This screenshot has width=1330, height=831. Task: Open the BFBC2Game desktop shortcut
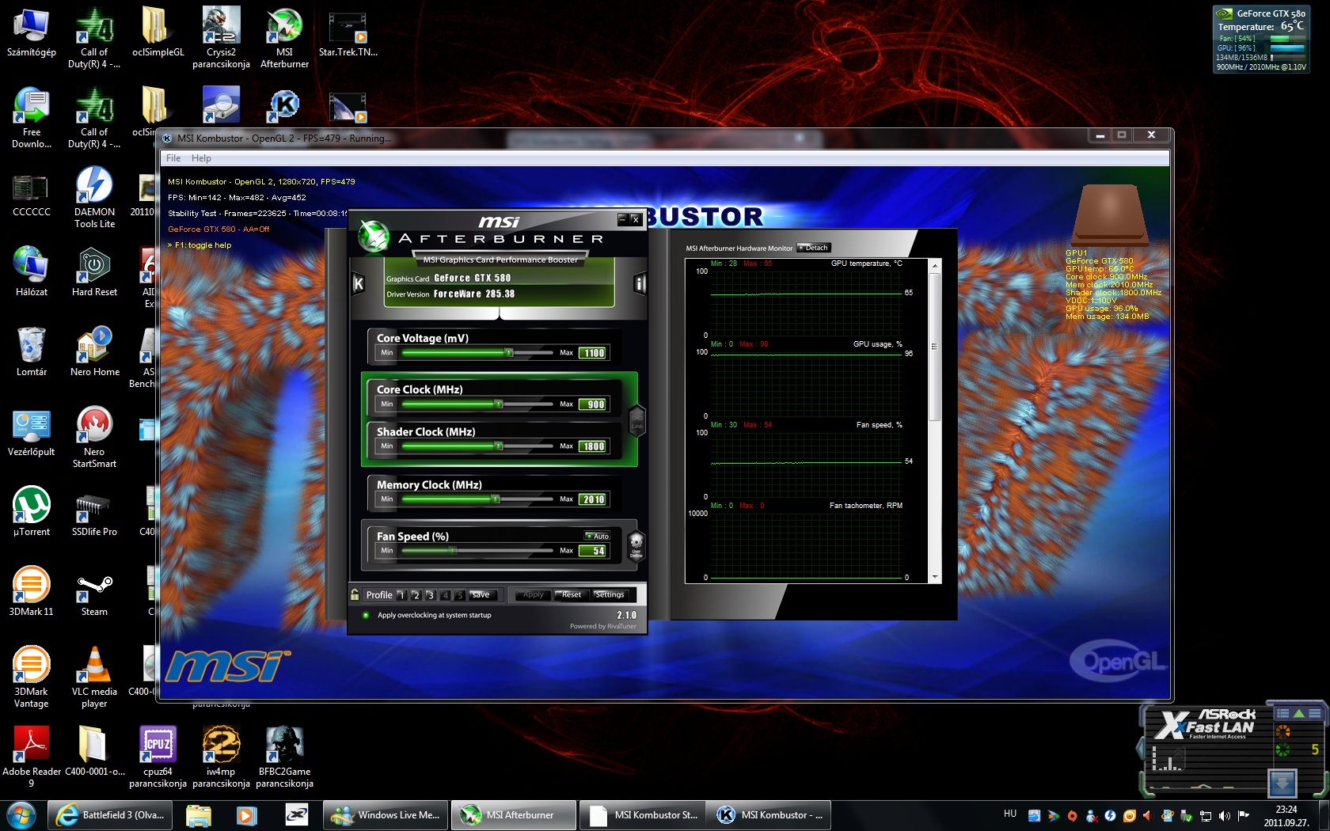pos(284,757)
